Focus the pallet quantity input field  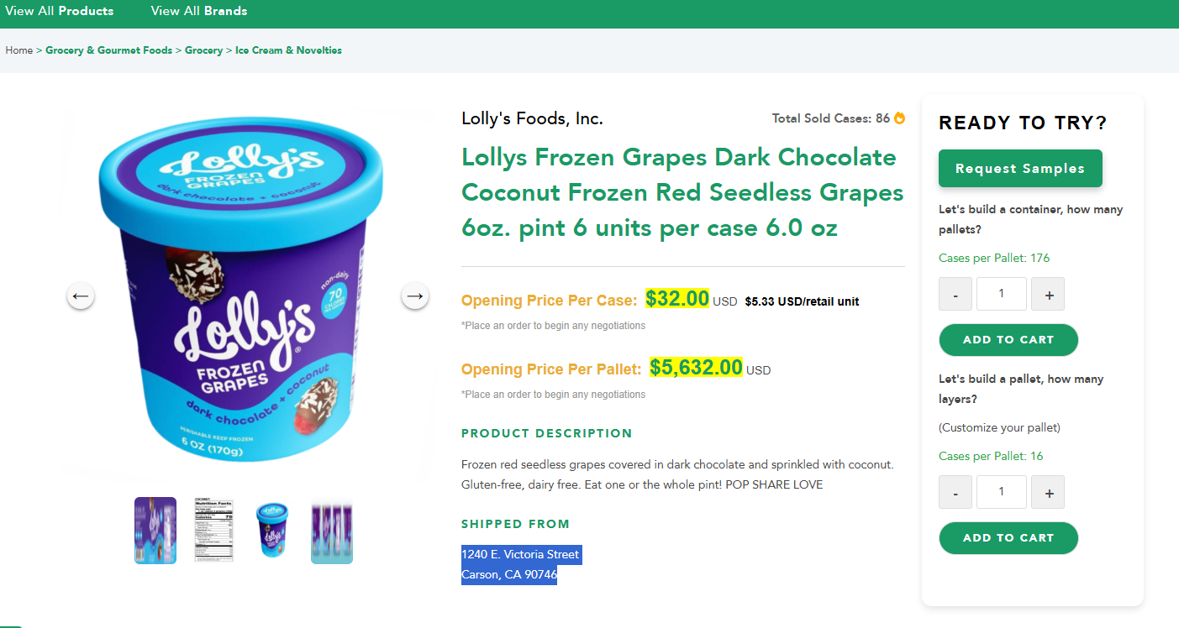1002,294
